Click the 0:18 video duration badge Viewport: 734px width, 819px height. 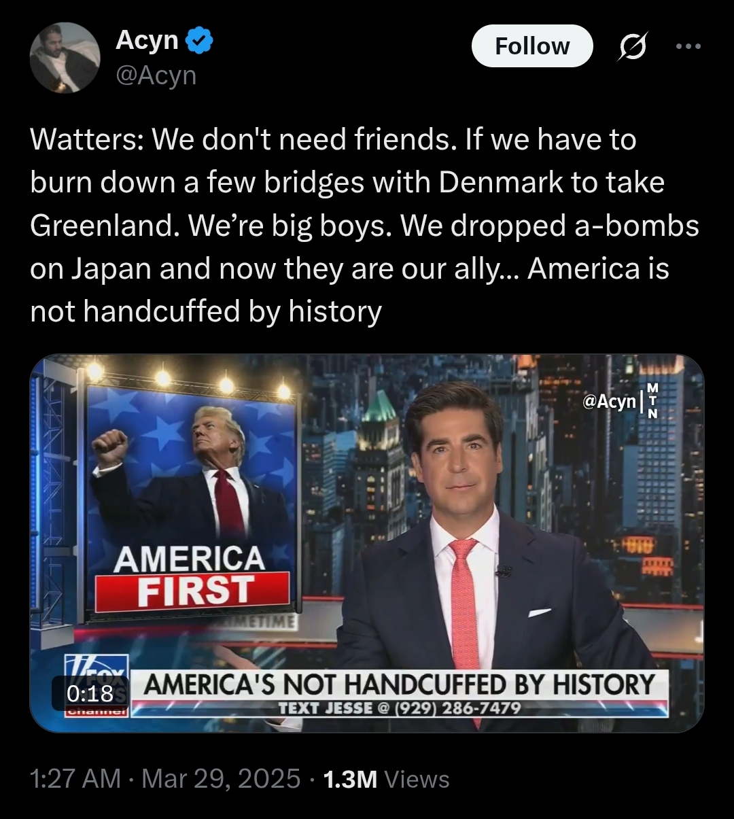[90, 693]
